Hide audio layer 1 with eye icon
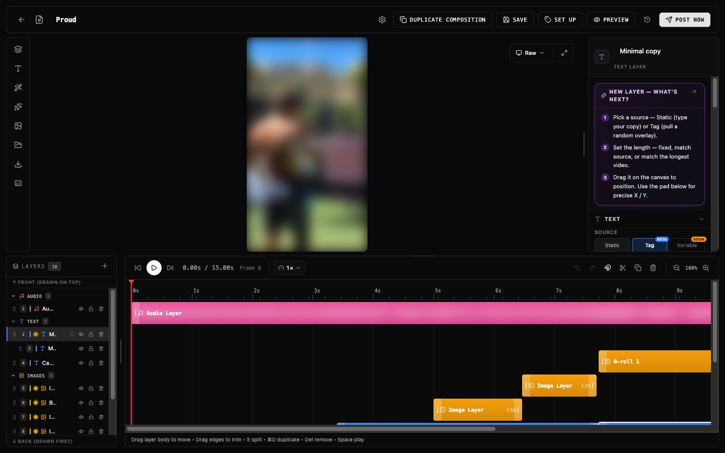The width and height of the screenshot is (725, 453). click(x=81, y=309)
